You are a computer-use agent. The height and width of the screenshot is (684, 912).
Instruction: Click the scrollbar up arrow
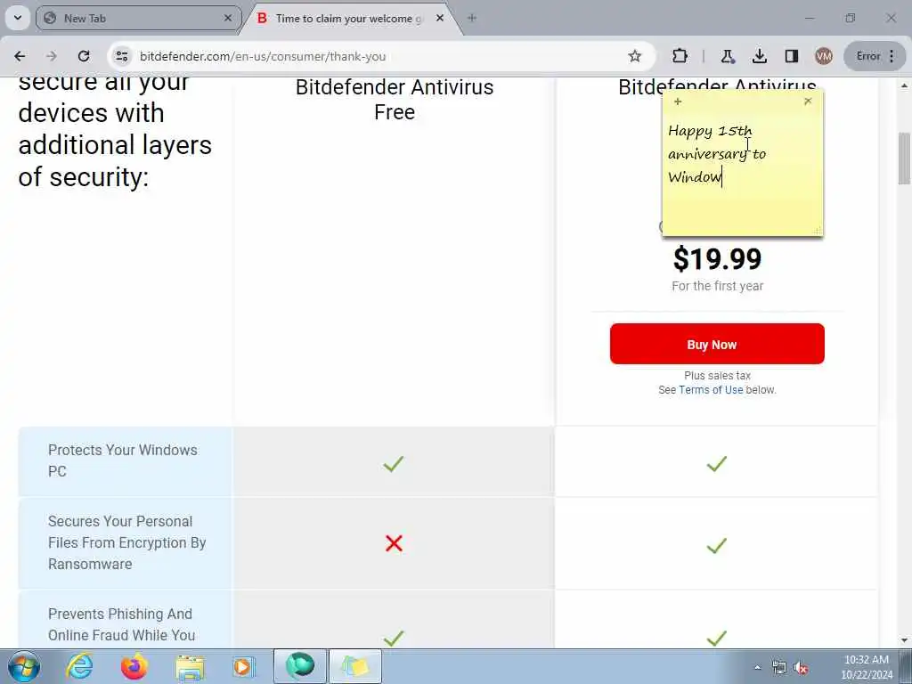[905, 85]
